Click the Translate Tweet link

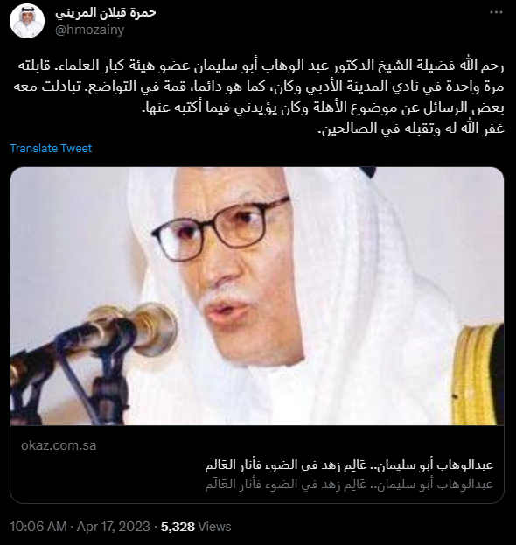click(51, 149)
